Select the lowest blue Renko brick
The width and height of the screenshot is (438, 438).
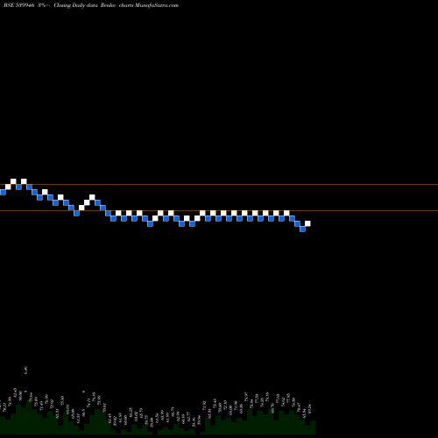302,229
